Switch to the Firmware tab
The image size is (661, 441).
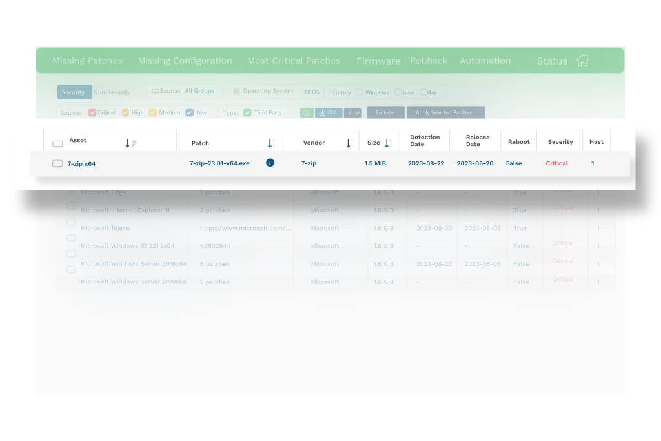378,61
